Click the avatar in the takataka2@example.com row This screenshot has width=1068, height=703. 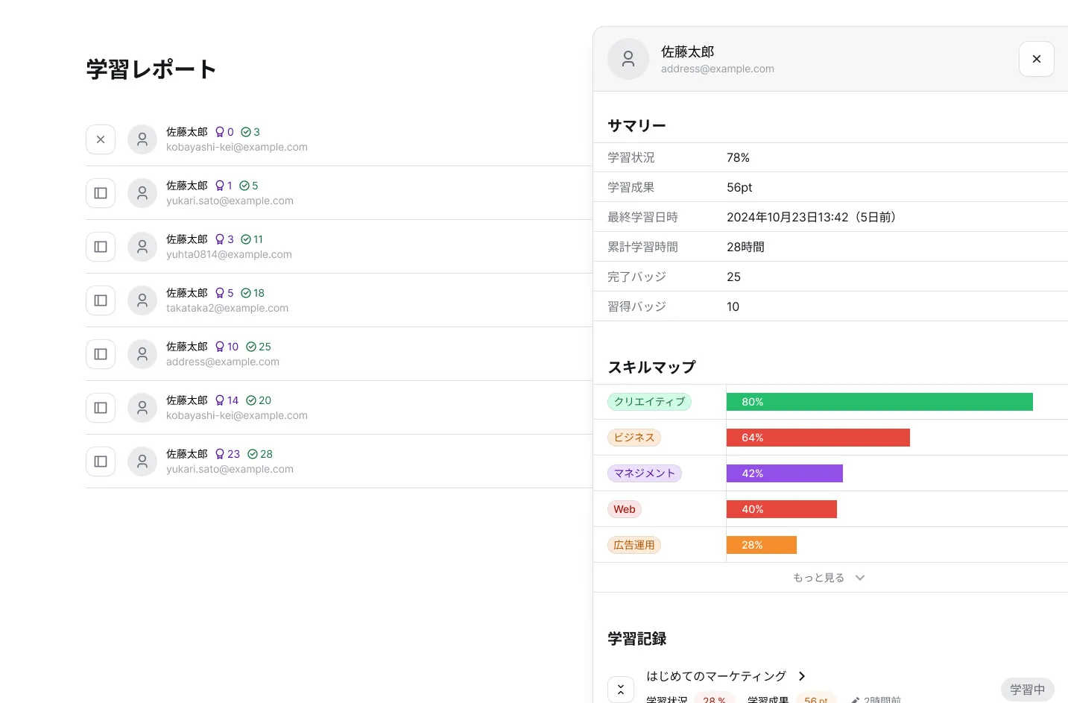coord(142,300)
